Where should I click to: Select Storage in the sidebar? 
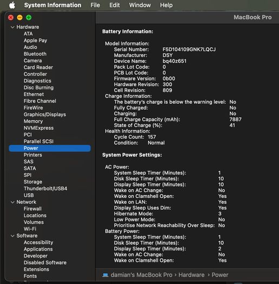point(33,182)
